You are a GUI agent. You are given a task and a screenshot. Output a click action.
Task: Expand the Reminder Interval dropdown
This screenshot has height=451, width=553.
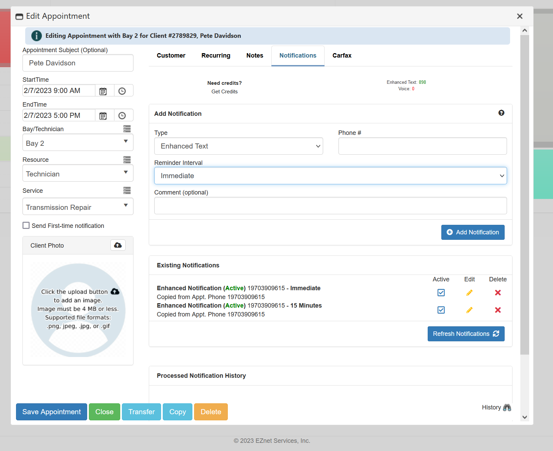(330, 175)
